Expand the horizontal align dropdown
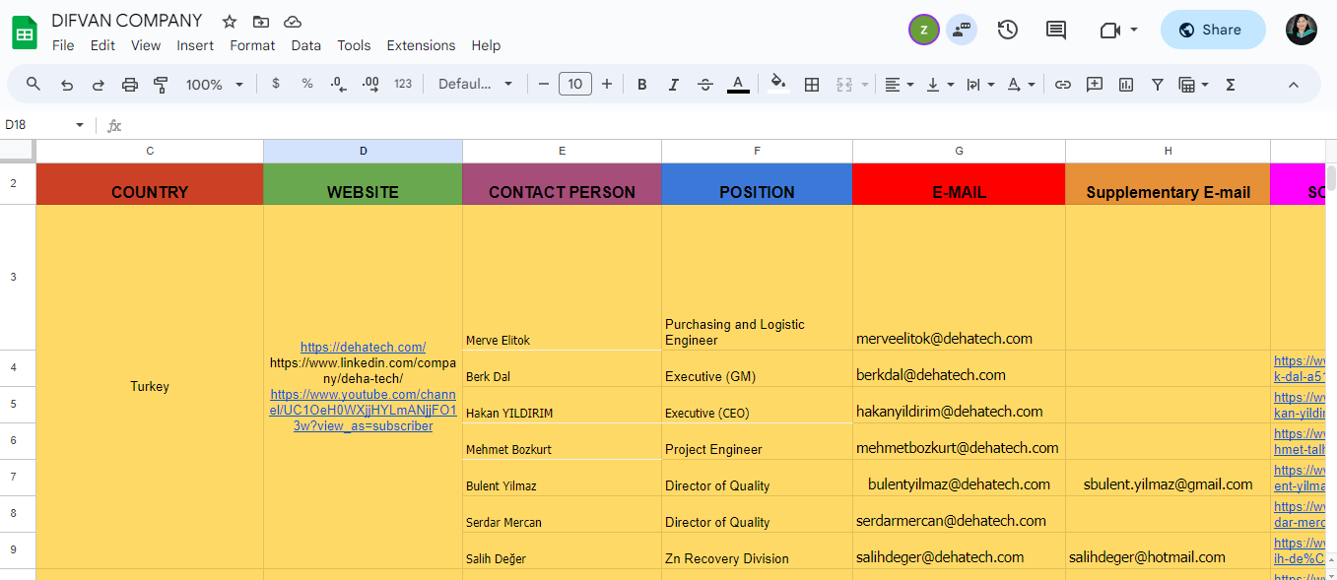Viewport: 1337px width, 580px height. pos(899,85)
